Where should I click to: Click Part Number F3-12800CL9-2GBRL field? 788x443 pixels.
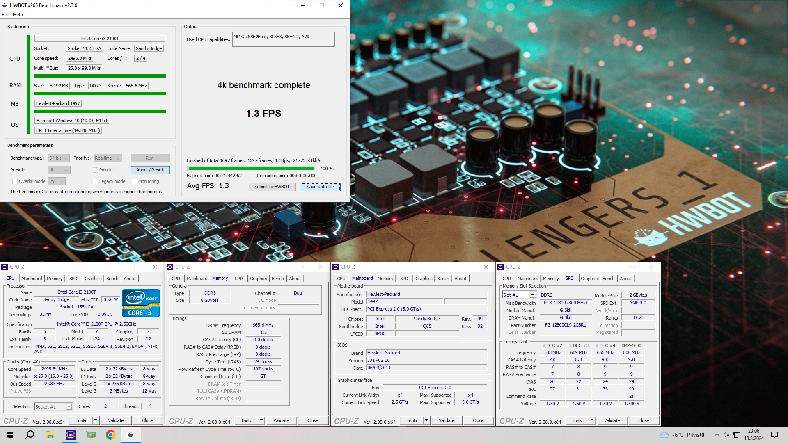pyautogui.click(x=565, y=325)
